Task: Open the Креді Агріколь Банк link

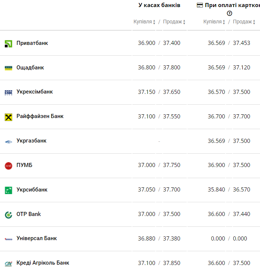Action: [x=43, y=263]
